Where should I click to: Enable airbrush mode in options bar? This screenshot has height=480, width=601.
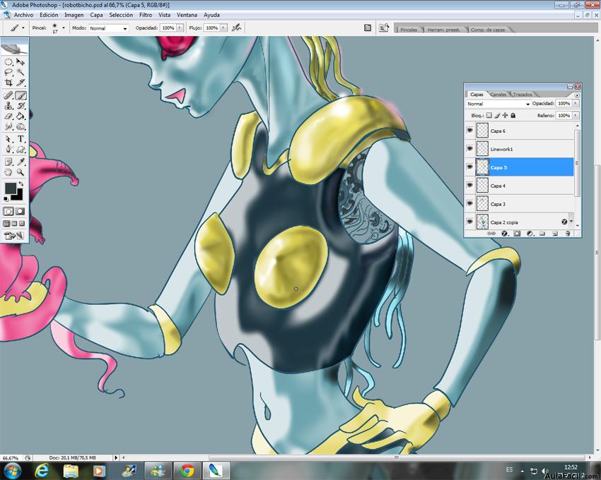(x=236, y=28)
